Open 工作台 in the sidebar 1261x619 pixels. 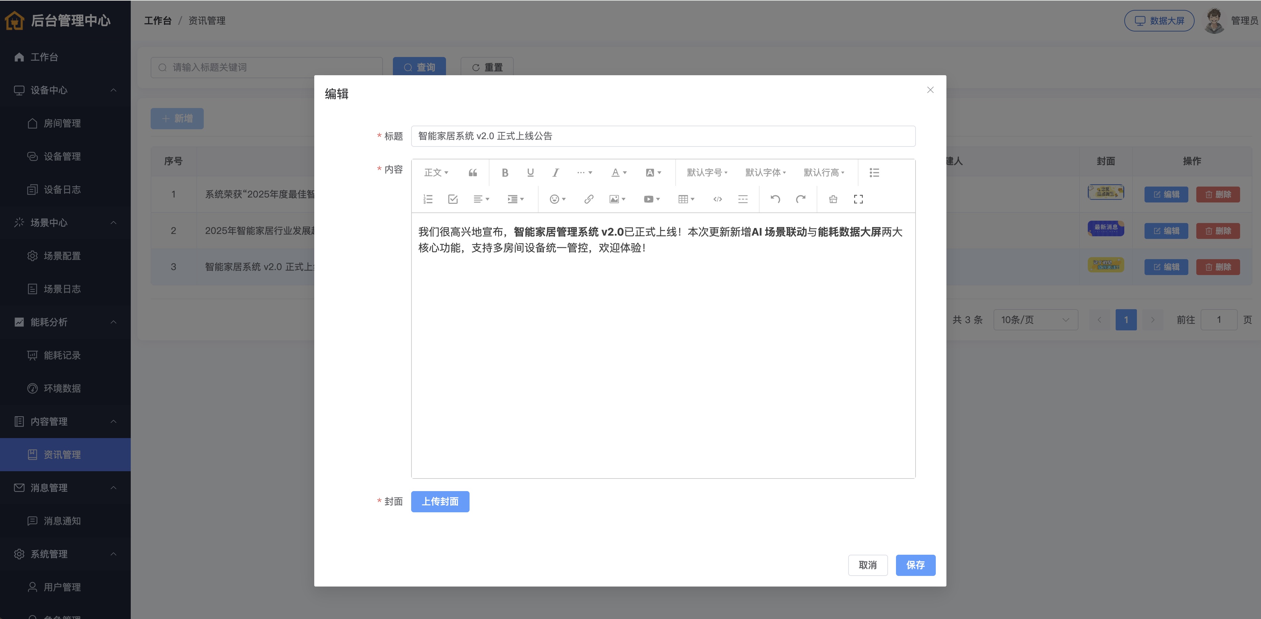tap(65, 57)
